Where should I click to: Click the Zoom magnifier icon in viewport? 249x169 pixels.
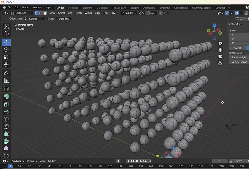tap(220, 44)
